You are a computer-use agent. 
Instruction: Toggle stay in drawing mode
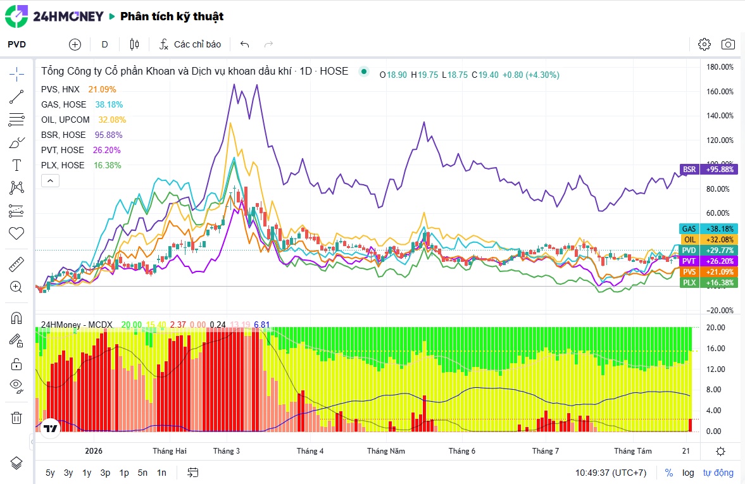click(16, 340)
